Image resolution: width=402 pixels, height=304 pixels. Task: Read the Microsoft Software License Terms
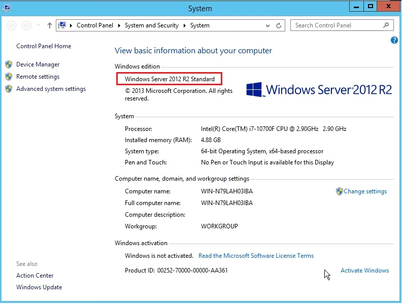[x=256, y=256]
